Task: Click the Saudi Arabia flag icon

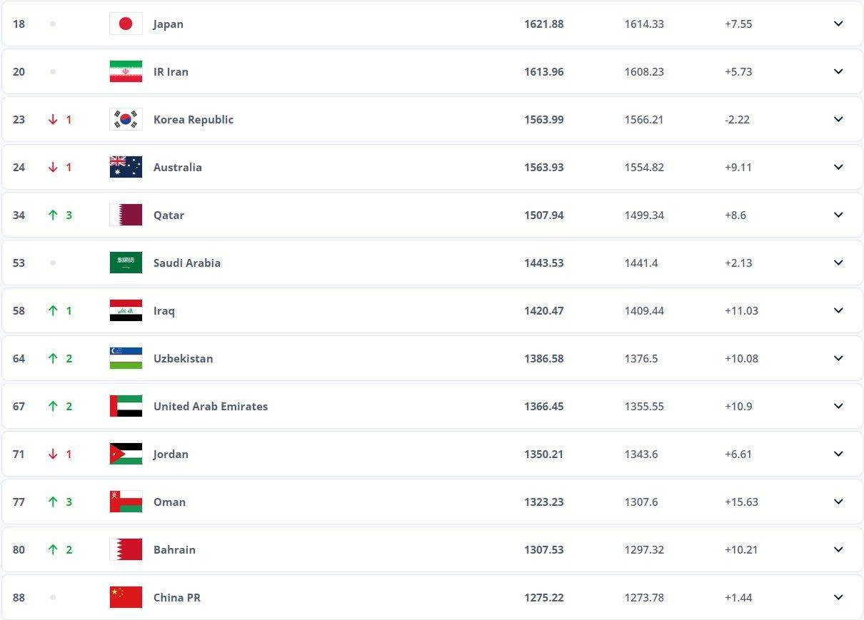Action: click(x=126, y=263)
